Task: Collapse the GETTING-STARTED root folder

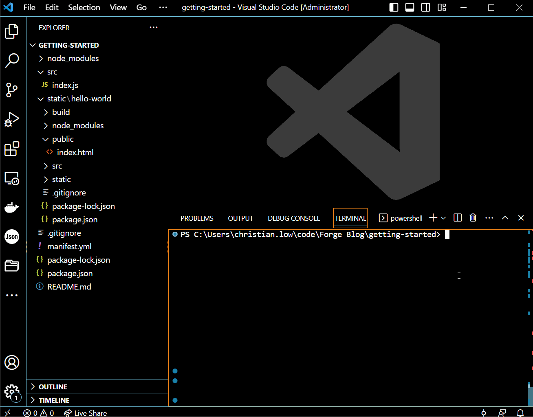Action: 97,45
